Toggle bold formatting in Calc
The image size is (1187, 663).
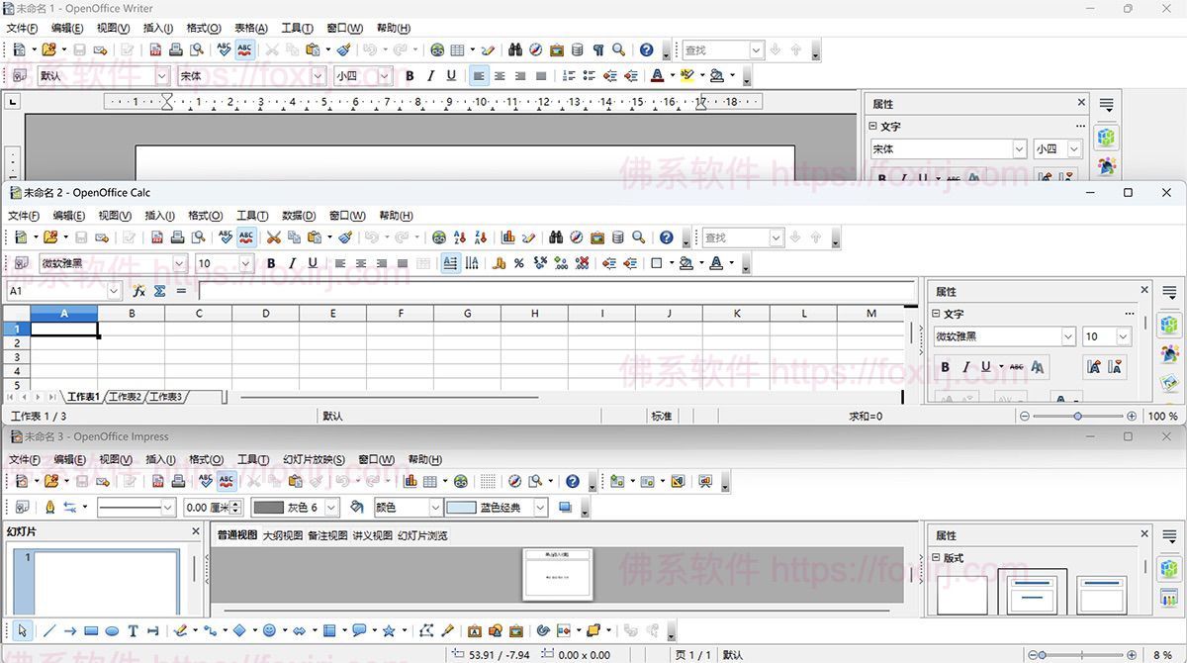coord(270,263)
